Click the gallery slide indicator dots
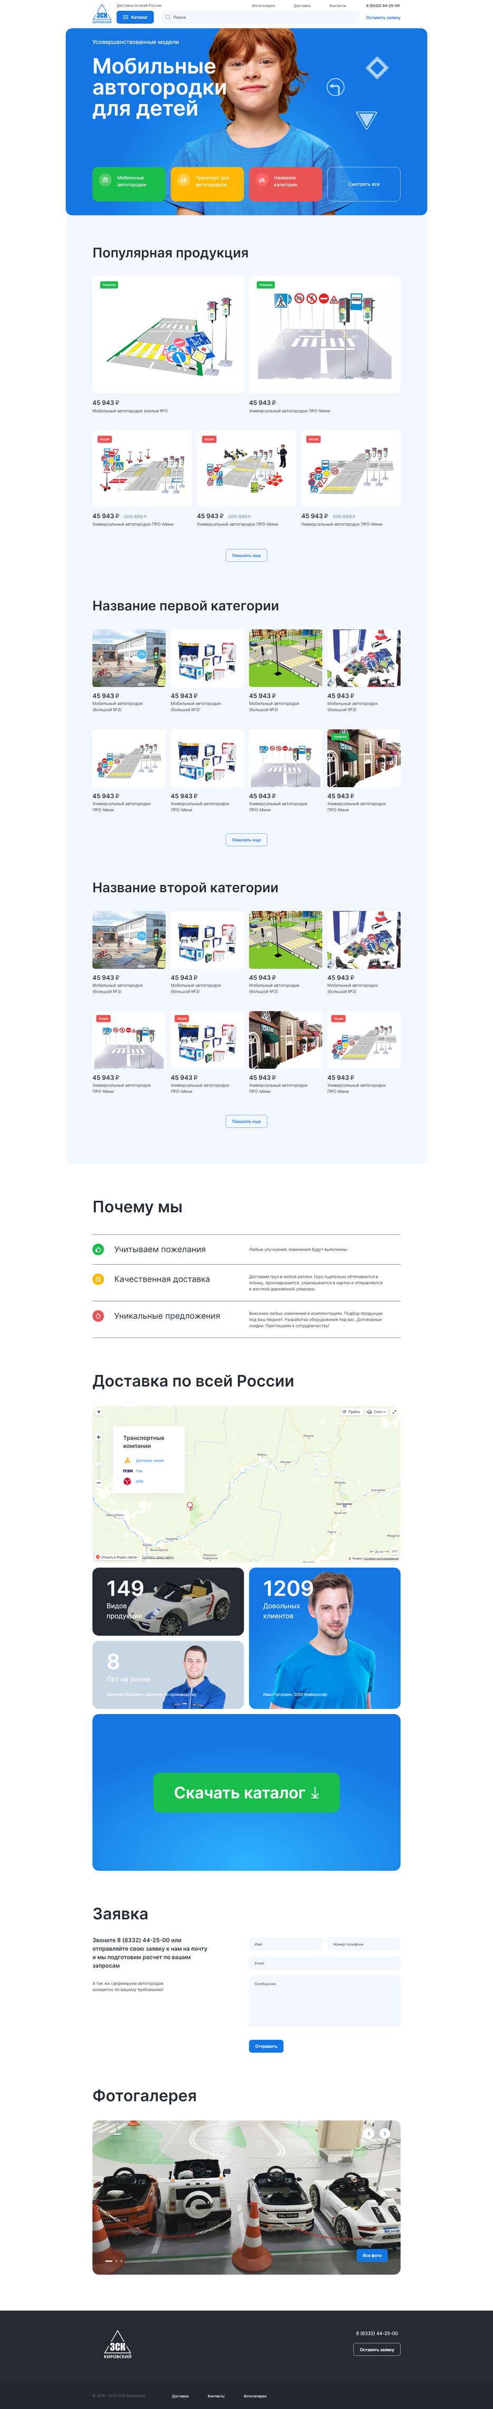Image resolution: width=493 pixels, height=2409 pixels. point(113,2260)
